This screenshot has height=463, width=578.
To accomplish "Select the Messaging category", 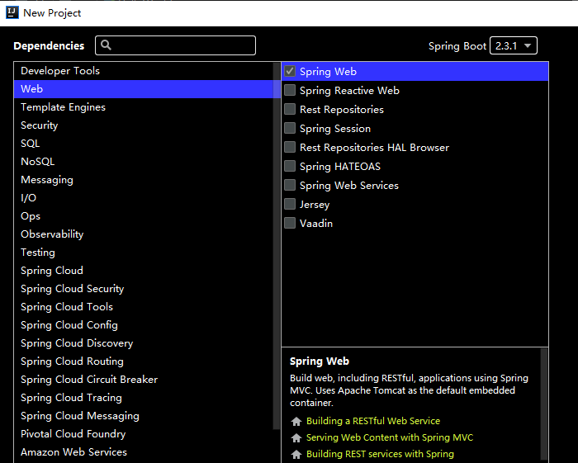I will coord(144,180).
